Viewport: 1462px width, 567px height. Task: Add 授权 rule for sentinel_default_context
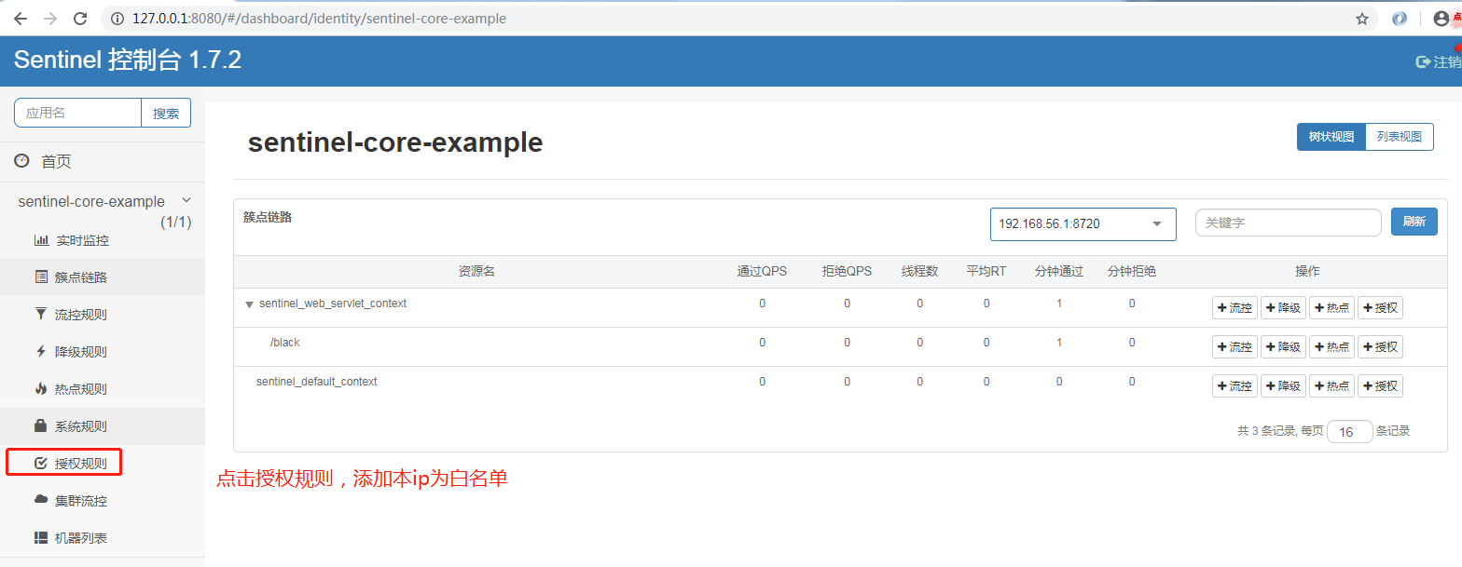click(x=1380, y=386)
